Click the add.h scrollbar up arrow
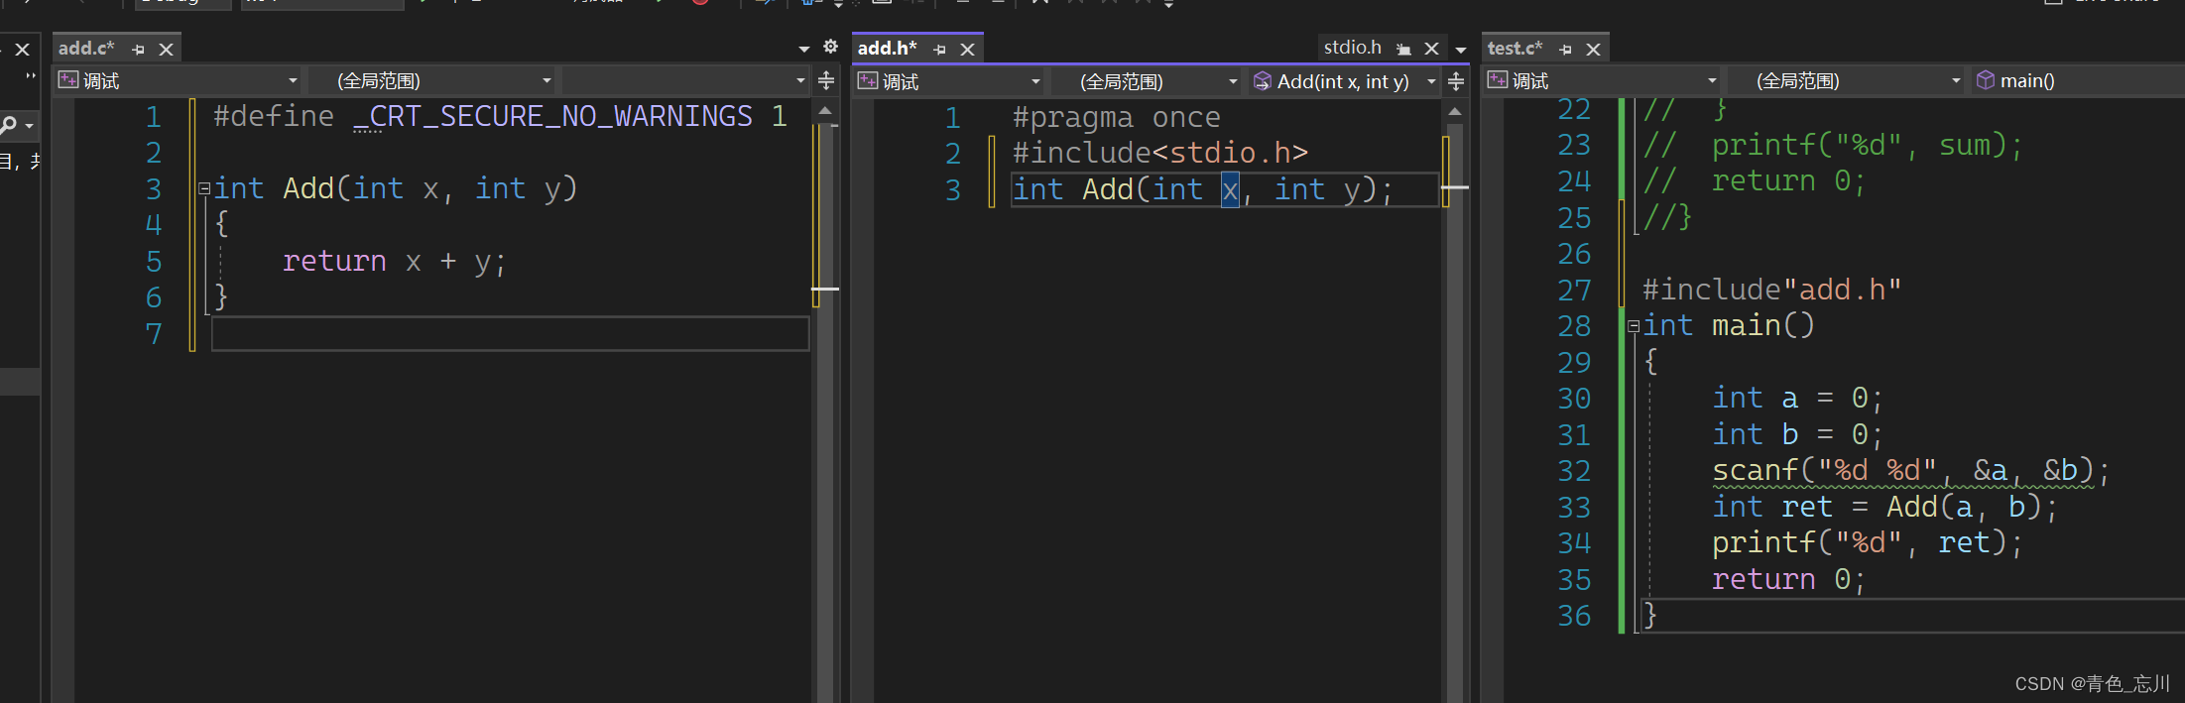This screenshot has height=703, width=2185. [1455, 111]
